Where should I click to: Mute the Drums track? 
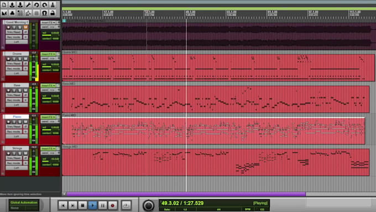(x=25, y=59)
